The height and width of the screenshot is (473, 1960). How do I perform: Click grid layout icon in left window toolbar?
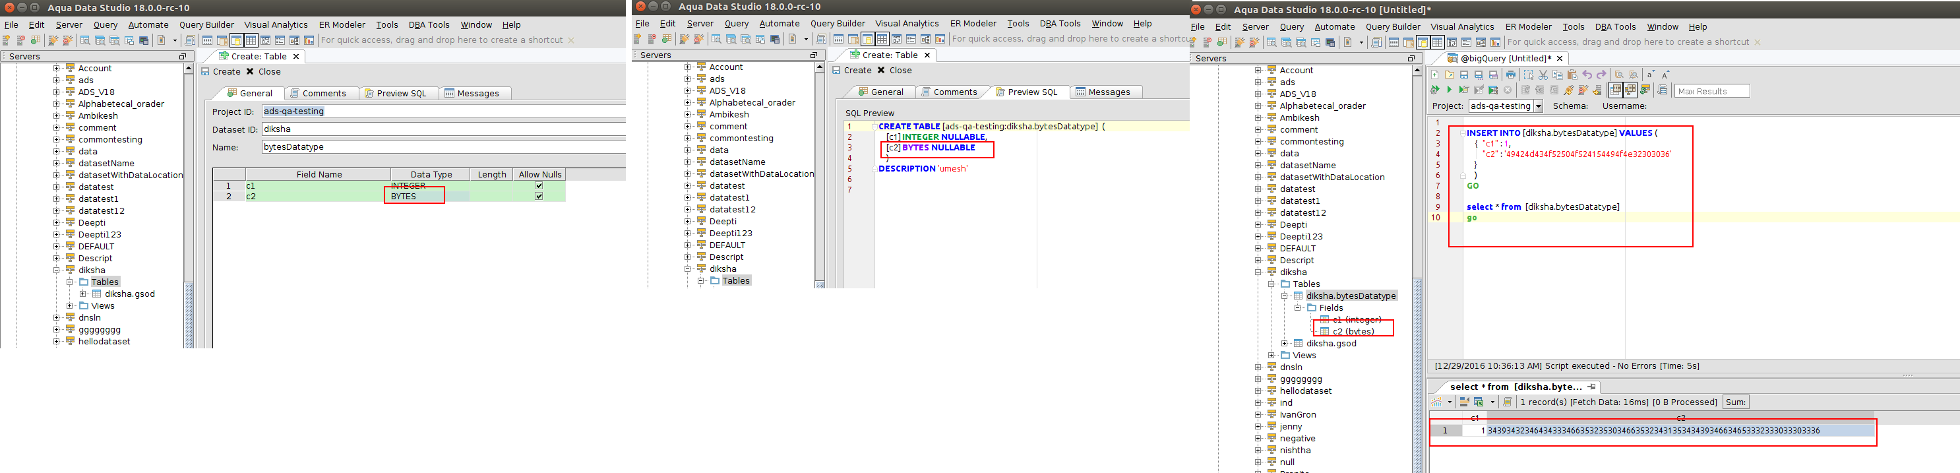(x=251, y=40)
